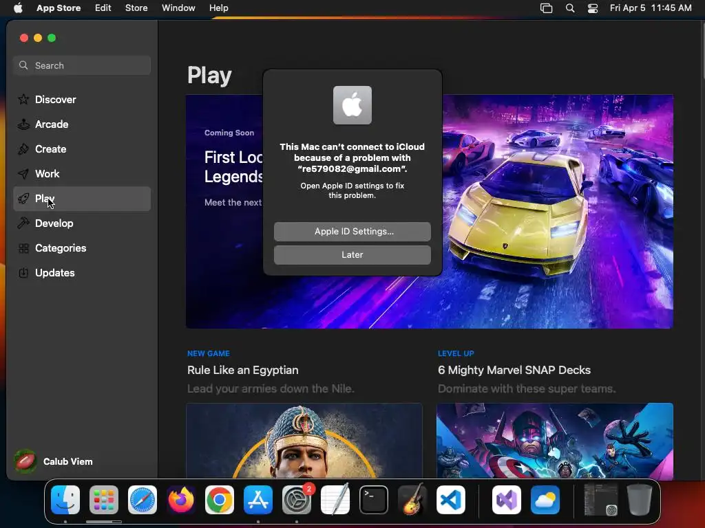Open TextEdit from the Dock
705x528 pixels.
point(335,499)
